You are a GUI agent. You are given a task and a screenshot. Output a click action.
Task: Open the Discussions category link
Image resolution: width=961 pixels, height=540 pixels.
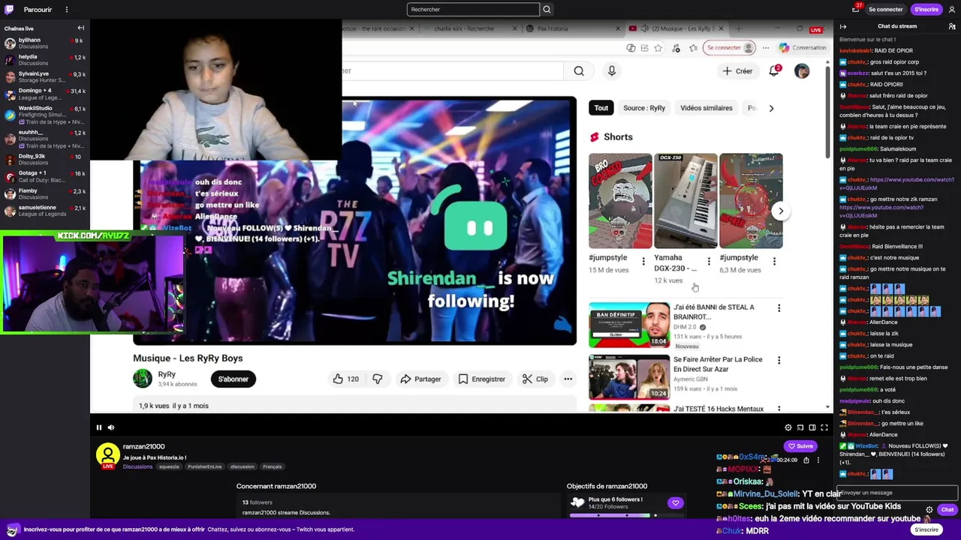pyautogui.click(x=137, y=466)
